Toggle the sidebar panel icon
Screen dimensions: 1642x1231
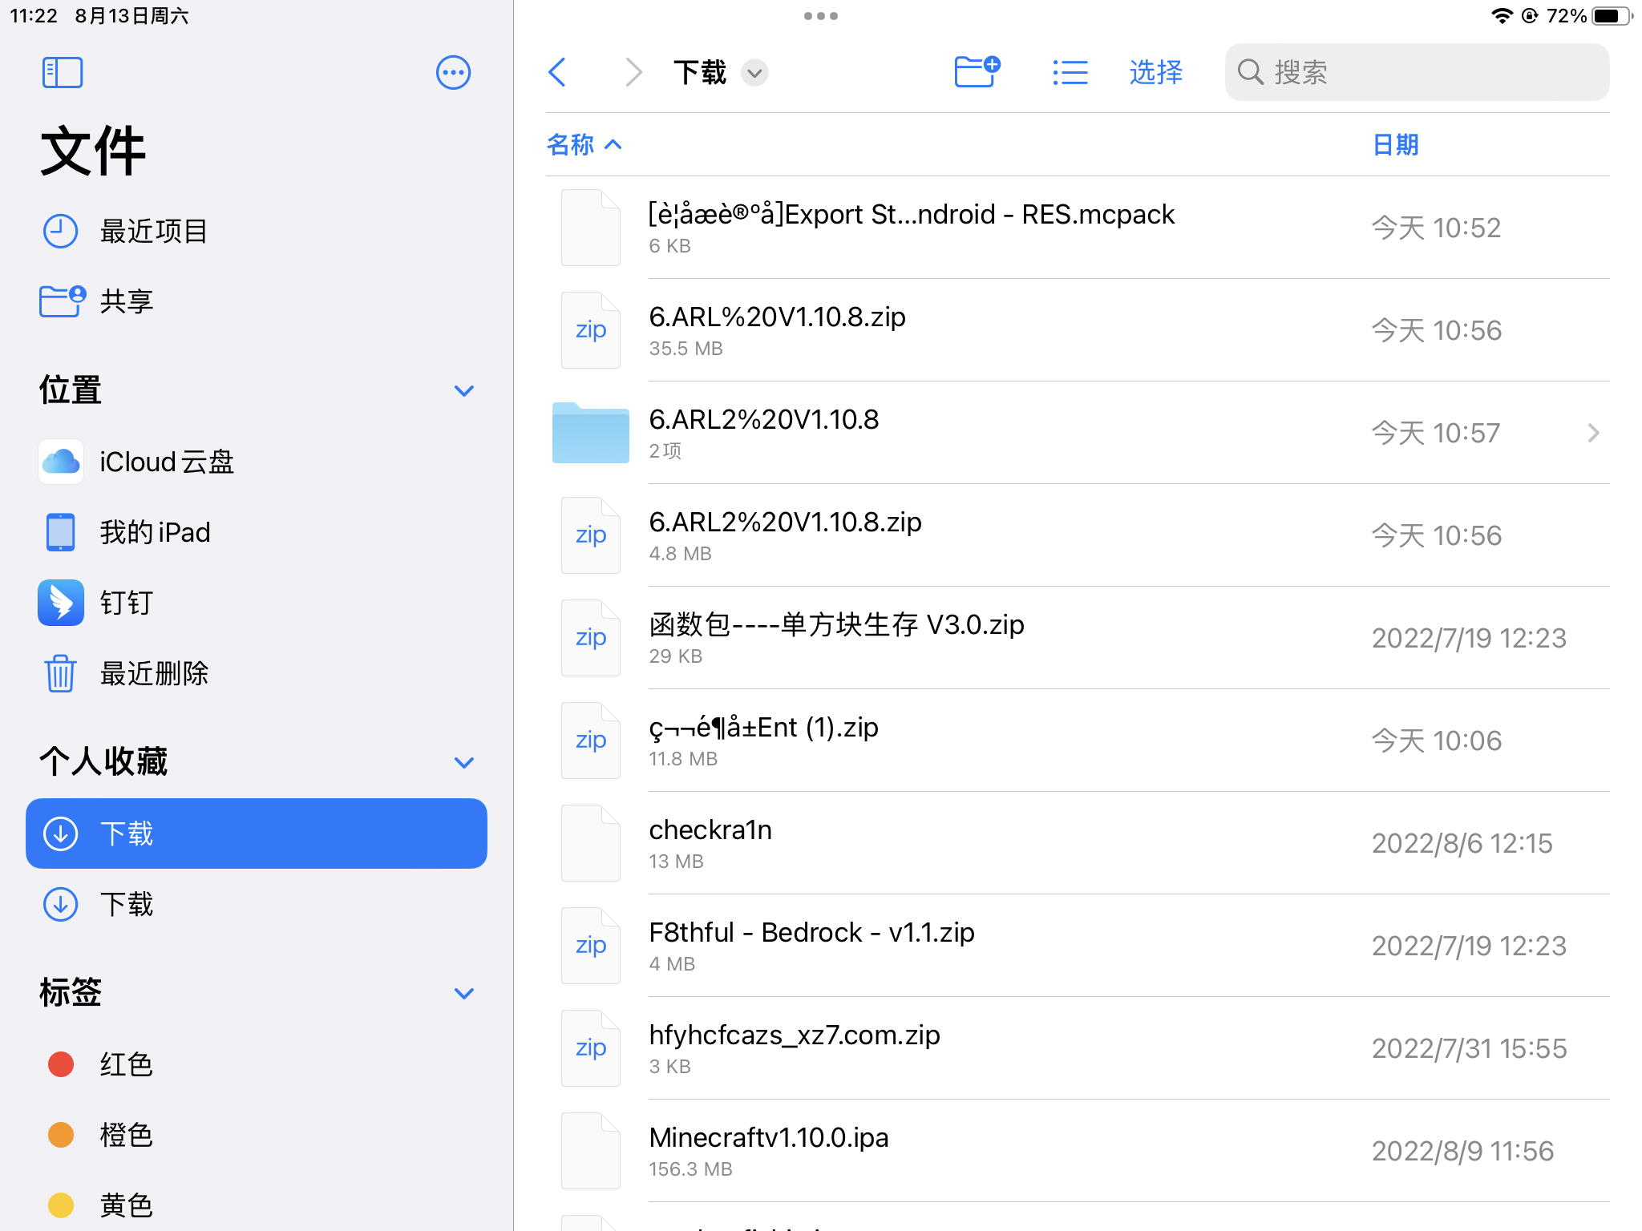pyautogui.click(x=63, y=73)
